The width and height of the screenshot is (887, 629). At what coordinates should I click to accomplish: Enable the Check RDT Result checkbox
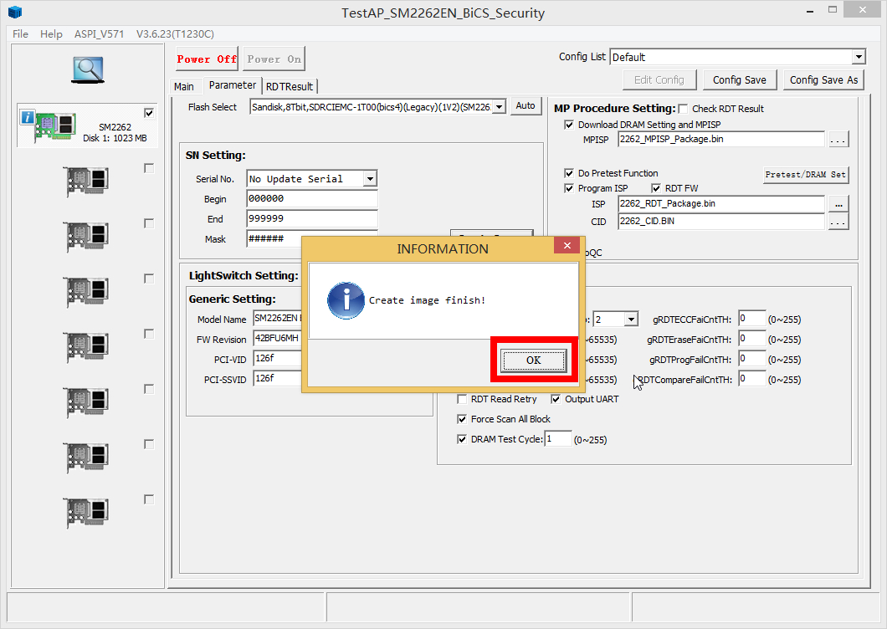683,109
